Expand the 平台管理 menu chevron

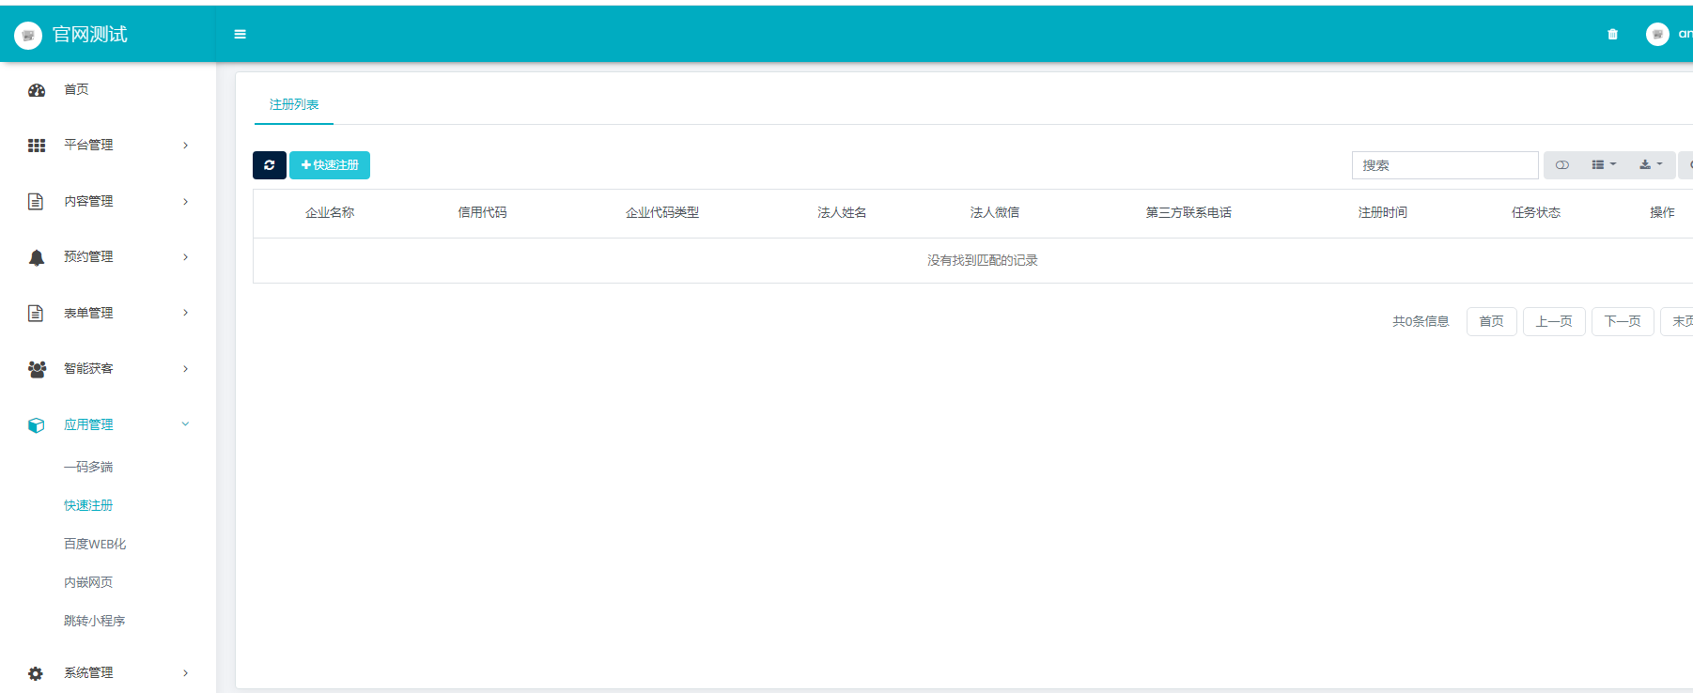185,146
